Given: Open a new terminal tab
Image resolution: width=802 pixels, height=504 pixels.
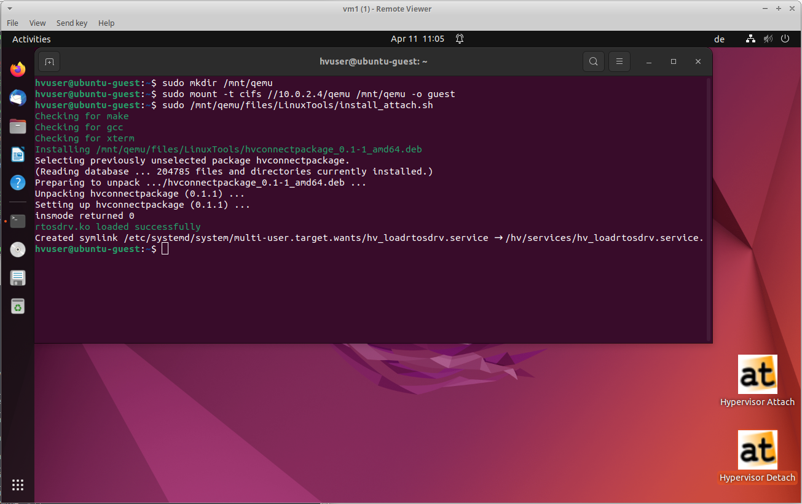Looking at the screenshot, I should pos(49,61).
